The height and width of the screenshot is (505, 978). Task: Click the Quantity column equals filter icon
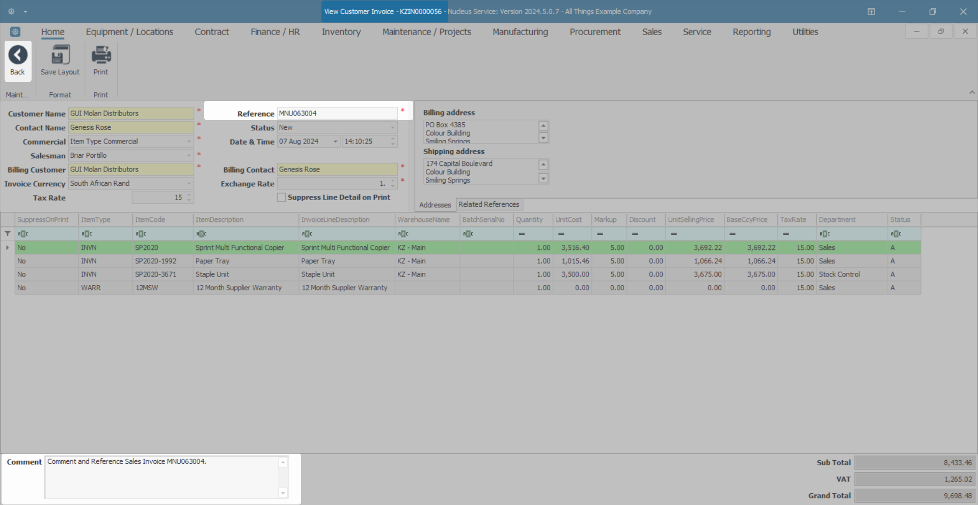point(522,234)
